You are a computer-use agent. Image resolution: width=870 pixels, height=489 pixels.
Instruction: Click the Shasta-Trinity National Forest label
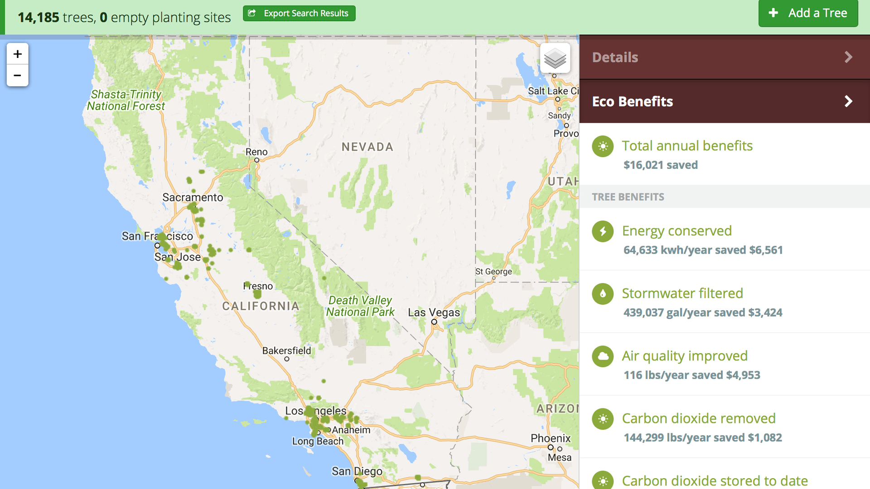(126, 100)
